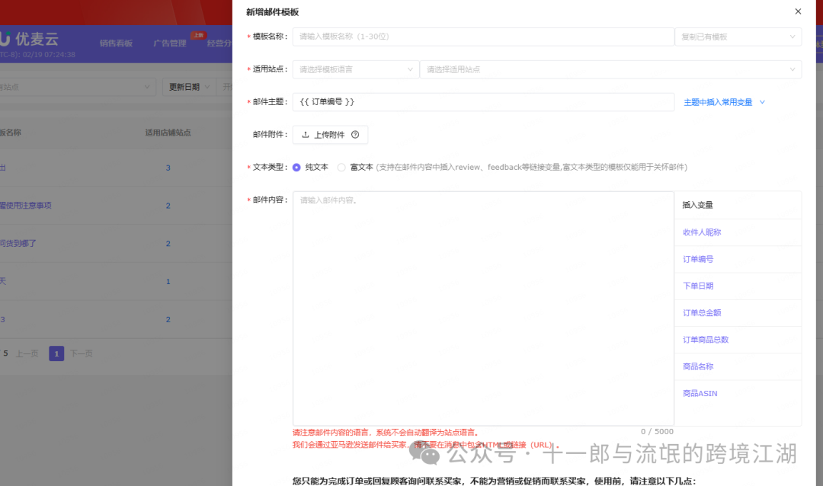Select the 富文本 radio option
The width and height of the screenshot is (823, 486).
pos(341,168)
